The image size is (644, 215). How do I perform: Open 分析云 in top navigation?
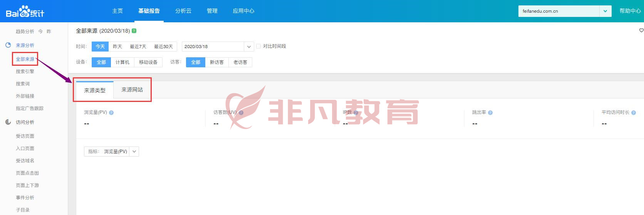point(183,11)
